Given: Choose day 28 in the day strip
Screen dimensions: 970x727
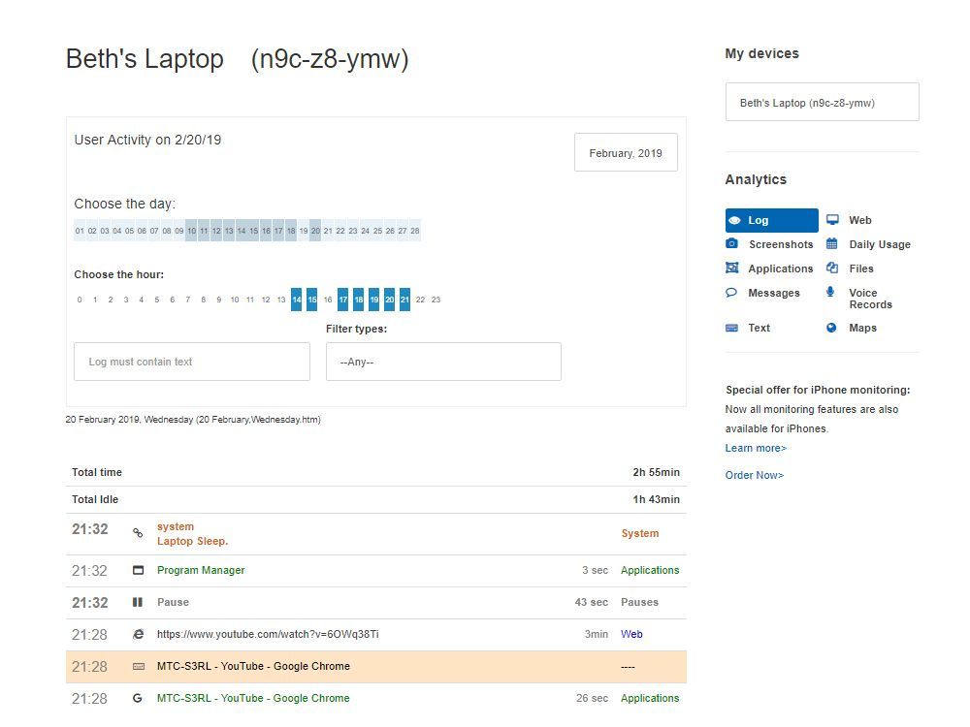Looking at the screenshot, I should pyautogui.click(x=415, y=231).
